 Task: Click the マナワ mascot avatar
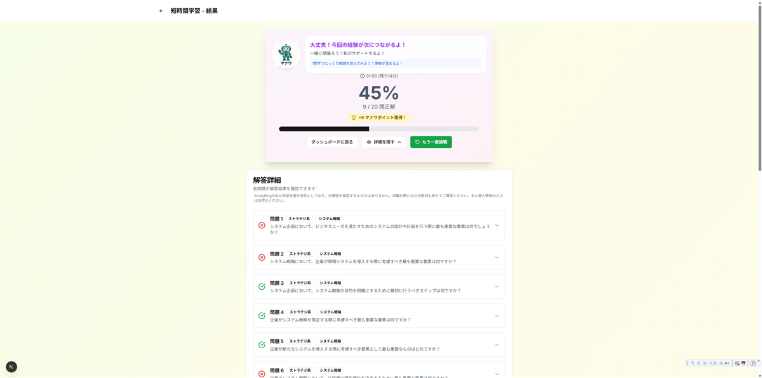286,53
